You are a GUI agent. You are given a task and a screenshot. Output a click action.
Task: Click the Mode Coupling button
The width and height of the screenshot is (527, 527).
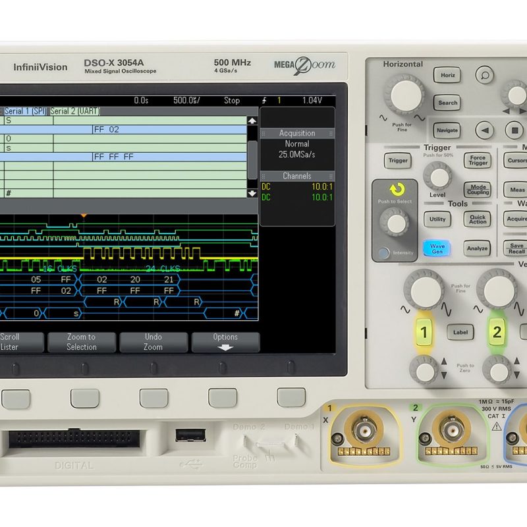(478, 190)
